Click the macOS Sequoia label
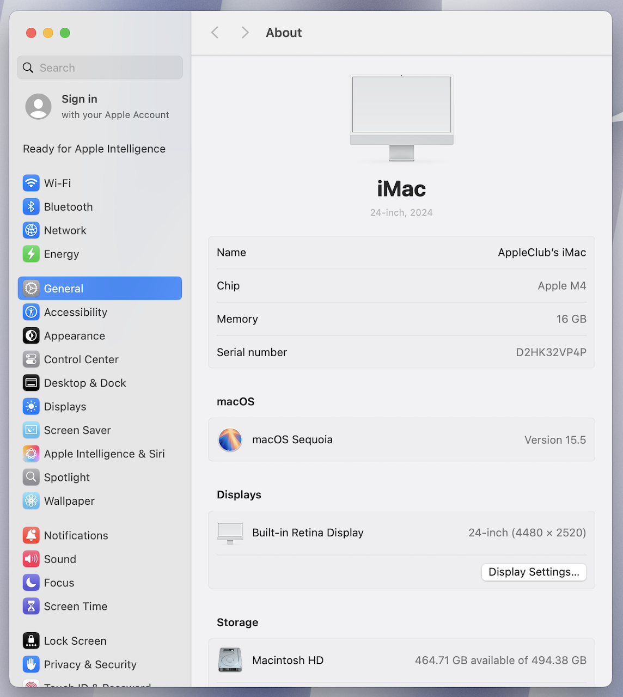Image resolution: width=623 pixels, height=697 pixels. [292, 439]
